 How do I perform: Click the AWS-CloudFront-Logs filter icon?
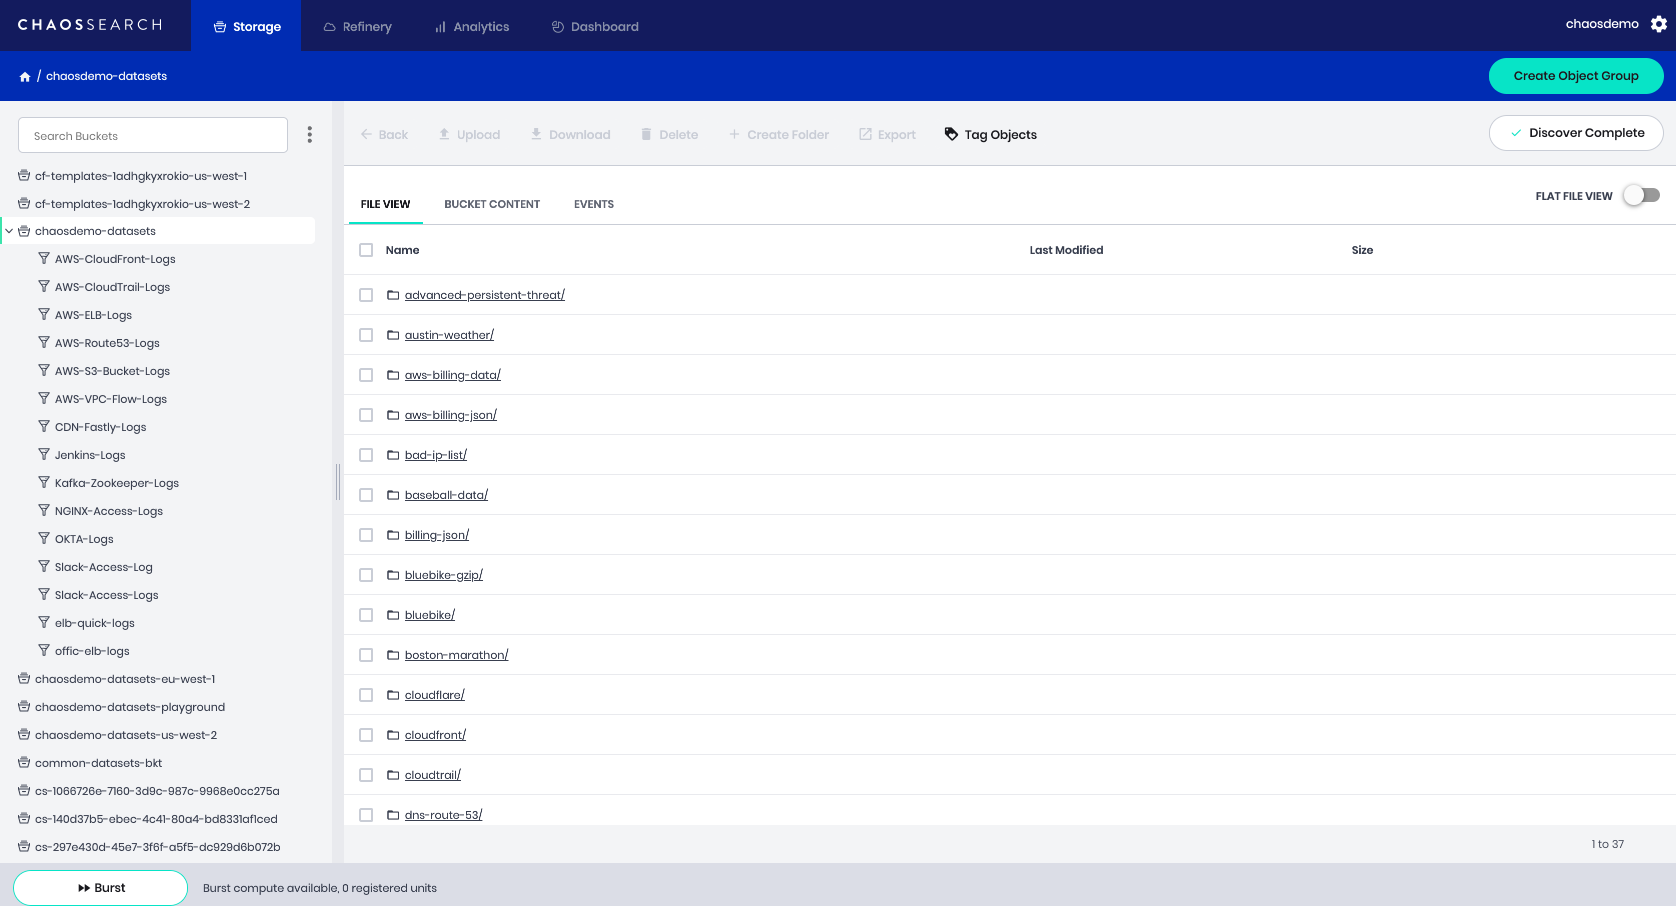click(44, 258)
